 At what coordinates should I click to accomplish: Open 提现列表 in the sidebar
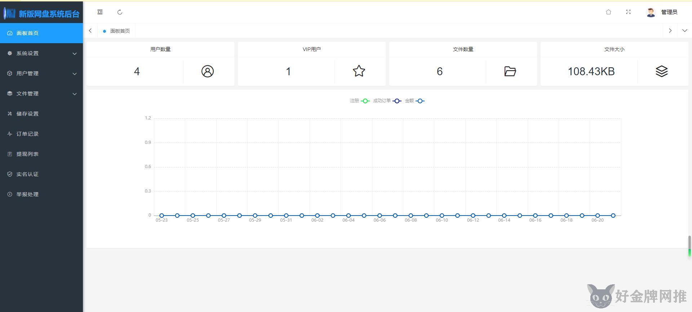point(41,154)
